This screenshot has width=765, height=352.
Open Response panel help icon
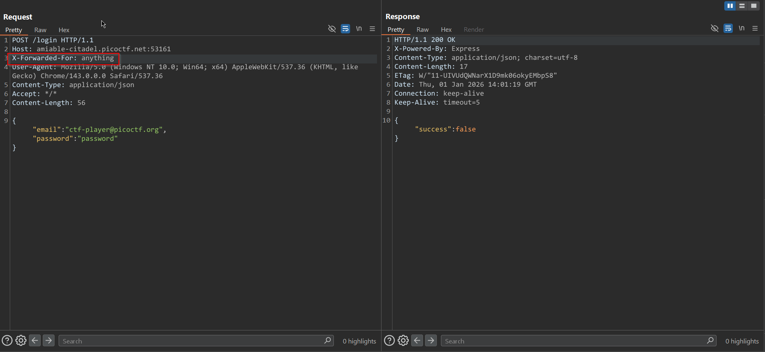(389, 341)
